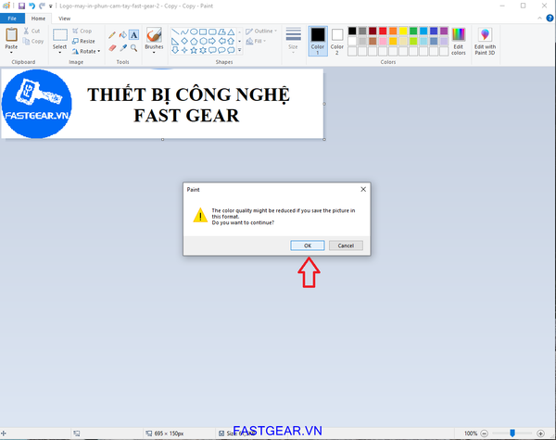The height and width of the screenshot is (440, 556).
Task: Choose the purple palette swatch
Action: (444, 31)
